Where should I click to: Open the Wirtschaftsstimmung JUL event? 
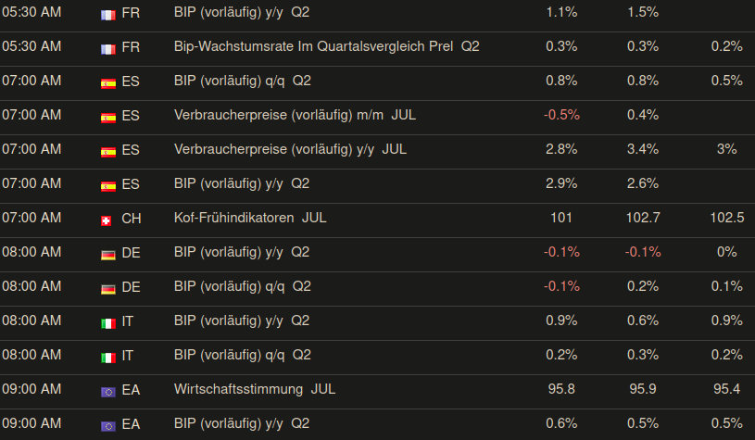coord(255,390)
